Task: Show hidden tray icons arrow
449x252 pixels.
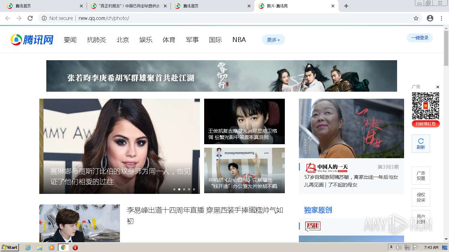Action: [391, 247]
